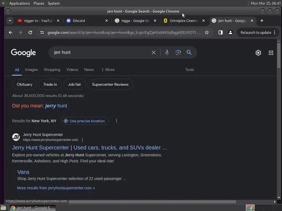Viewport: 282px width, 211px height.
Task: Select the Shopping results tab
Action: (x=52, y=70)
